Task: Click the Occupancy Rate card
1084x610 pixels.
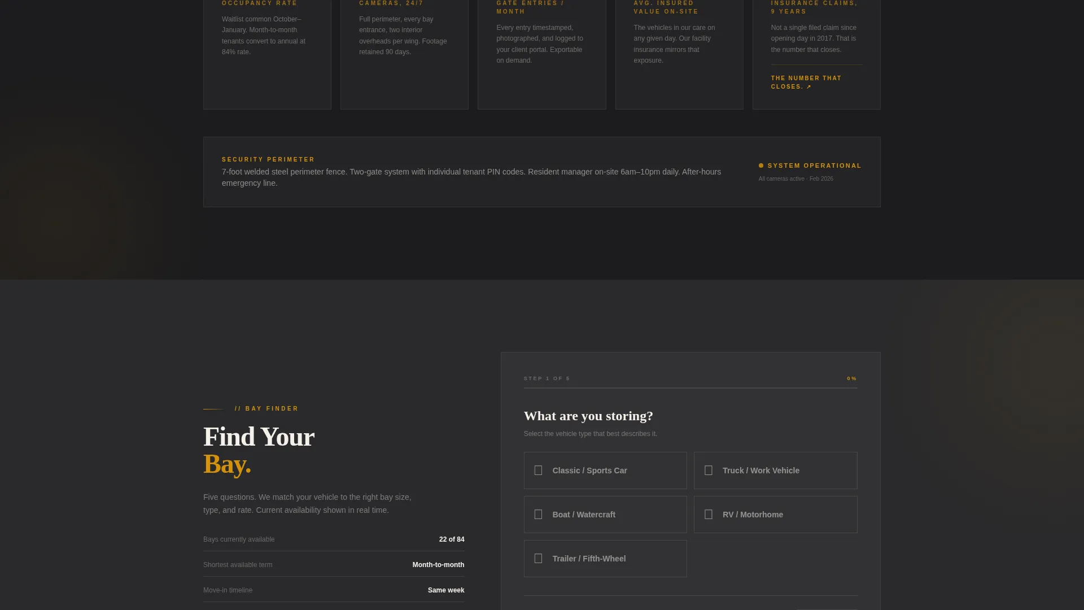Action: pyautogui.click(x=267, y=54)
